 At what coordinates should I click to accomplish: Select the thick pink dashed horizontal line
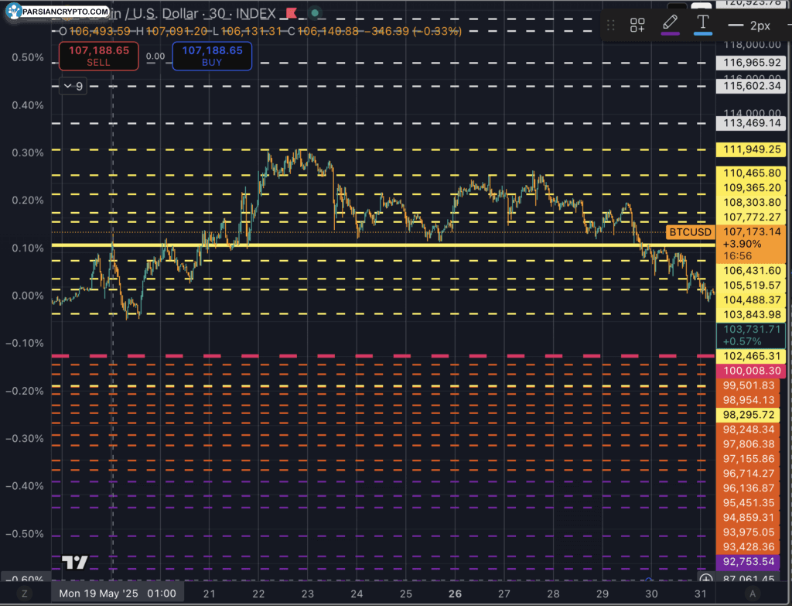point(384,356)
